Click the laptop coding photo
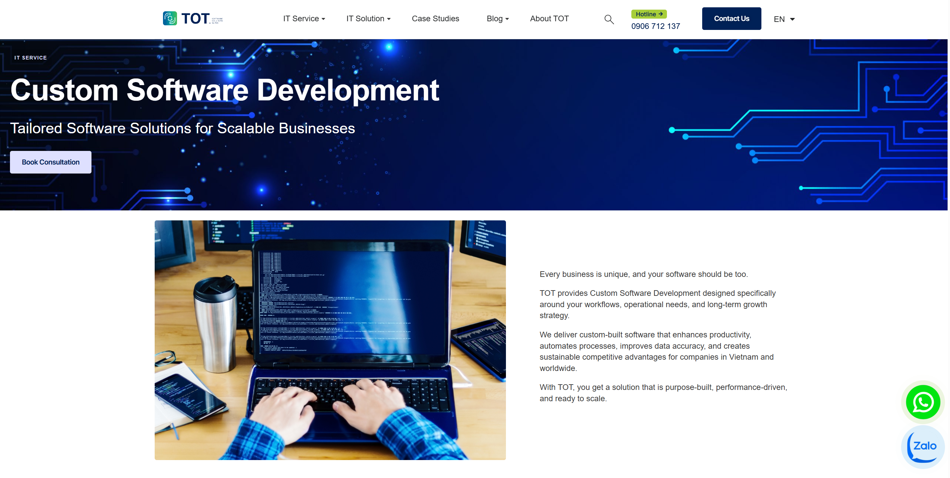The image size is (950, 478). point(330,340)
